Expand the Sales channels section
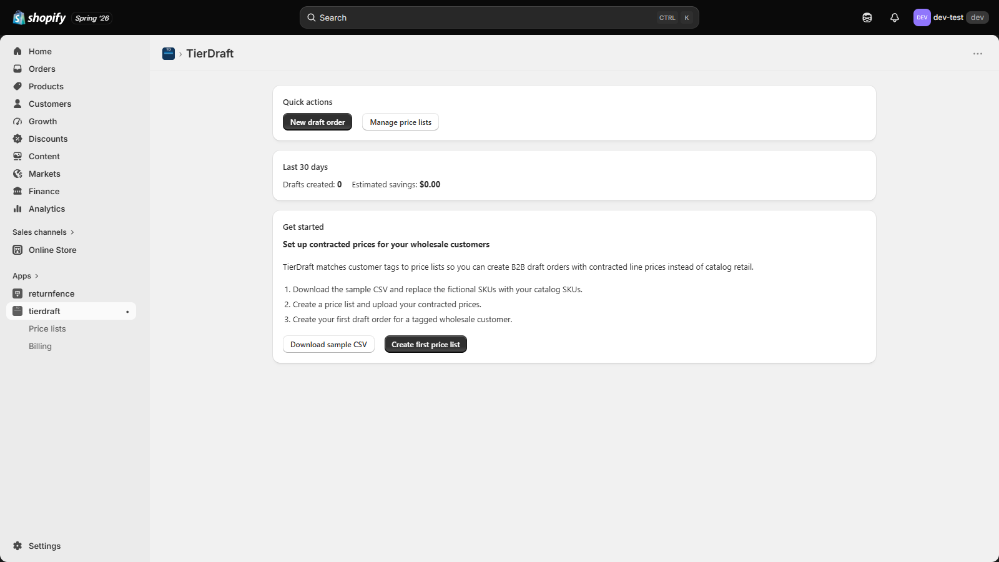This screenshot has width=999, height=562. tap(43, 232)
